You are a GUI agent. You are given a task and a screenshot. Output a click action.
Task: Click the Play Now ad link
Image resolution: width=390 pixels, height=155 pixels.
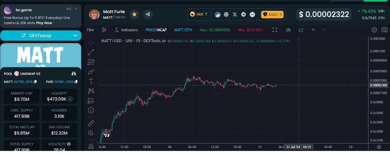44,23
